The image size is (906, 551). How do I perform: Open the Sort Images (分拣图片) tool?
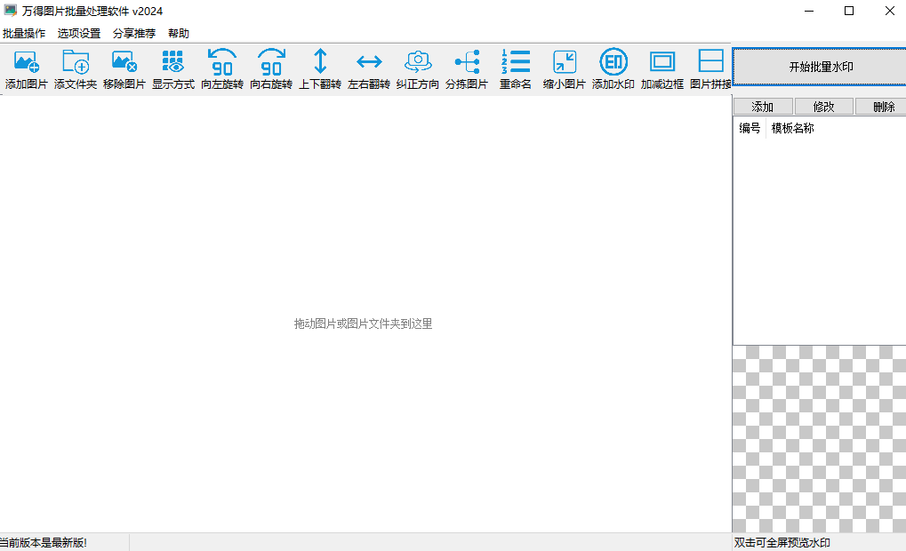tap(467, 69)
